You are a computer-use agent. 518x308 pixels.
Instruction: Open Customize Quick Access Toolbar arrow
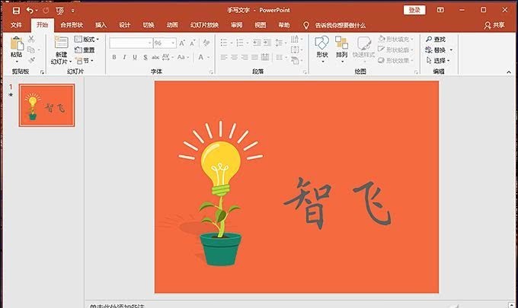click(72, 11)
